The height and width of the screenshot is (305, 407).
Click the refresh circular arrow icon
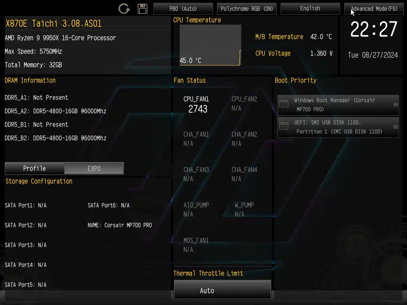[x=124, y=9]
